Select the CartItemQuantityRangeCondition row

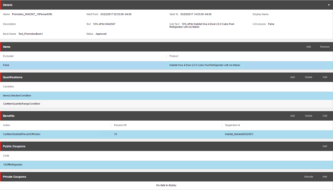(21, 104)
